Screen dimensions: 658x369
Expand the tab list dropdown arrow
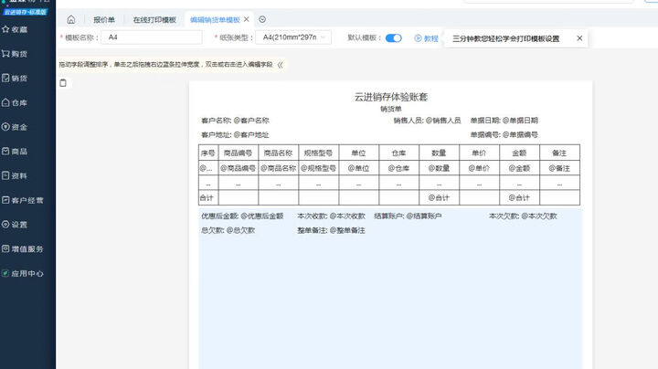click(x=262, y=19)
